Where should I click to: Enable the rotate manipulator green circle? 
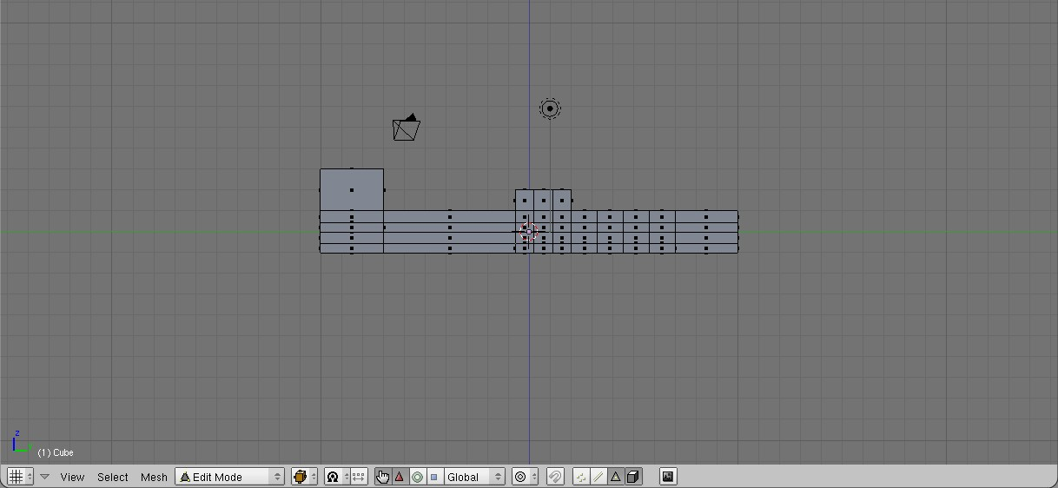[x=417, y=477]
